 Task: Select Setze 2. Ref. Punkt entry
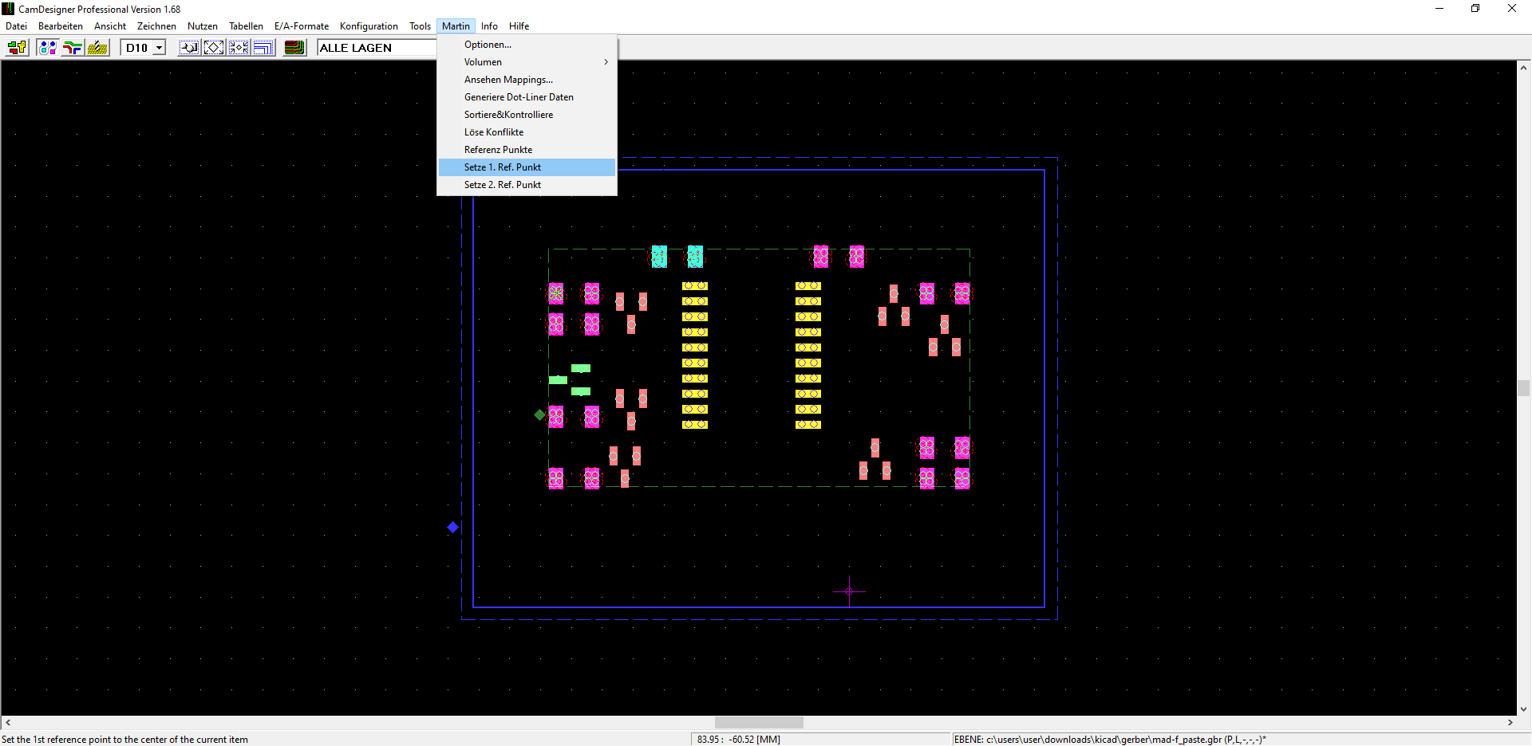click(x=503, y=185)
